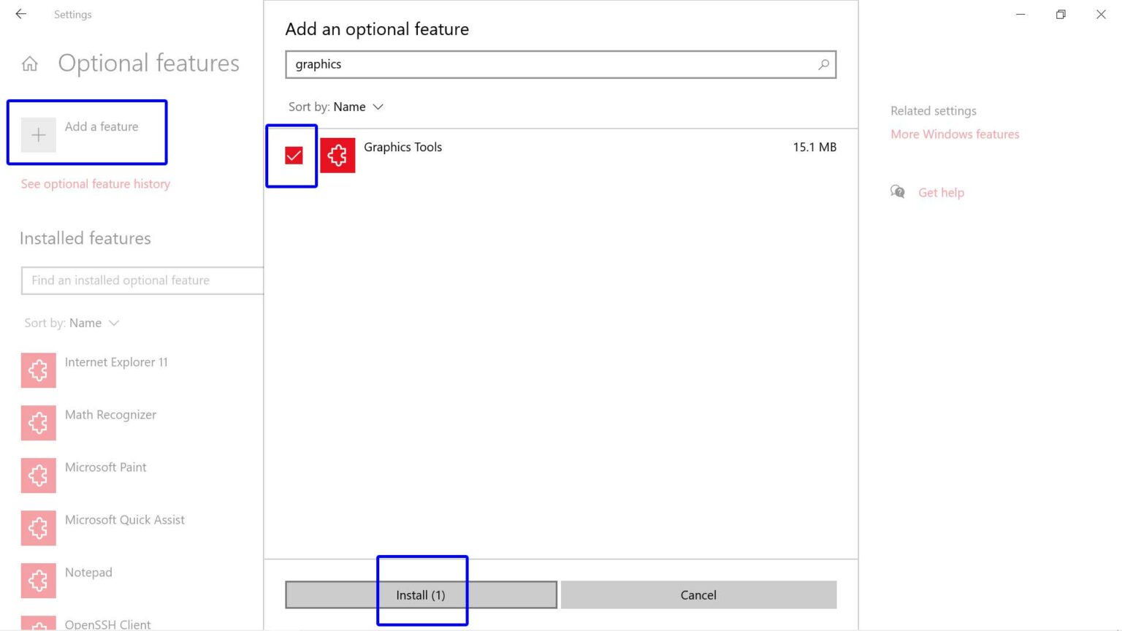The image size is (1122, 631).
Task: Click the Cancel button
Action: pos(698,595)
